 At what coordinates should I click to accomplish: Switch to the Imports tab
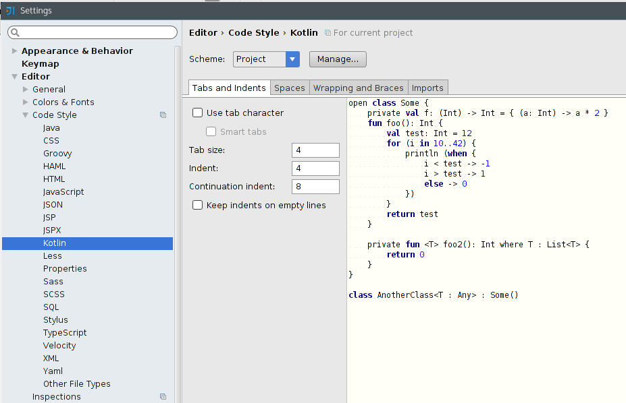tap(427, 88)
